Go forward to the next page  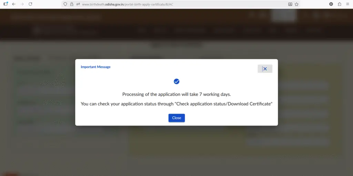pyautogui.click(x=22, y=4)
